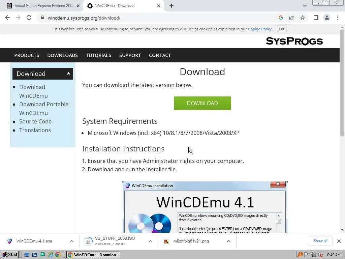Screen dimensions: 345x259
Task: Open the Download Portable WinCDEmu link
Action: pyautogui.click(x=44, y=109)
